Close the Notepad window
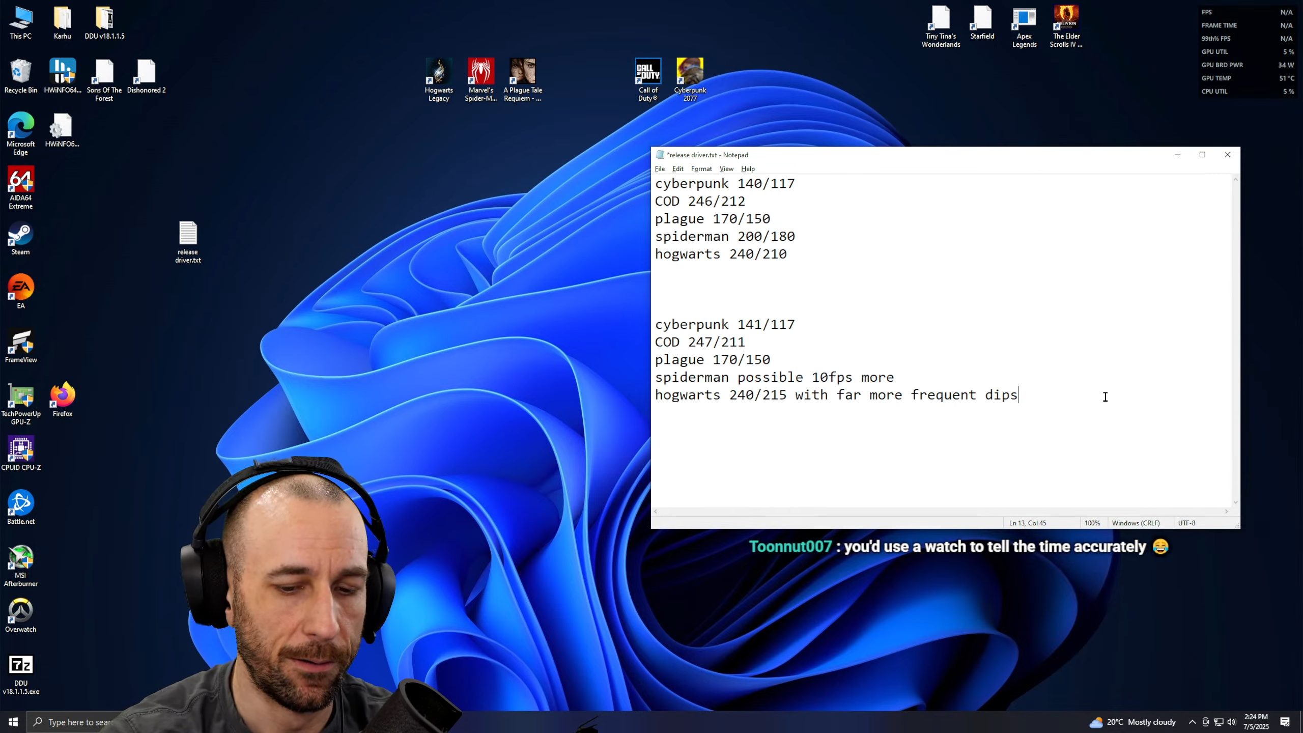The image size is (1303, 733). point(1227,155)
